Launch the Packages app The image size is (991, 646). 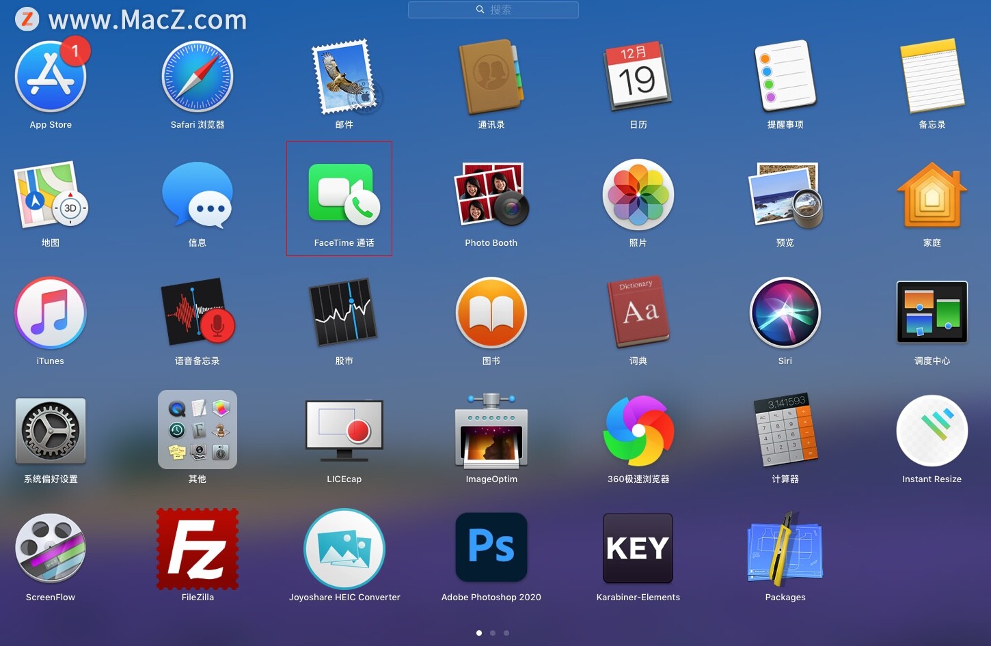785,549
